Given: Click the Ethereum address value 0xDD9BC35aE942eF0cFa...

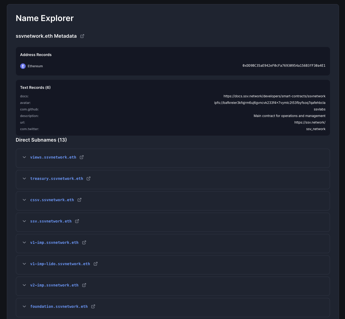Looking at the screenshot, I should point(284,66).
